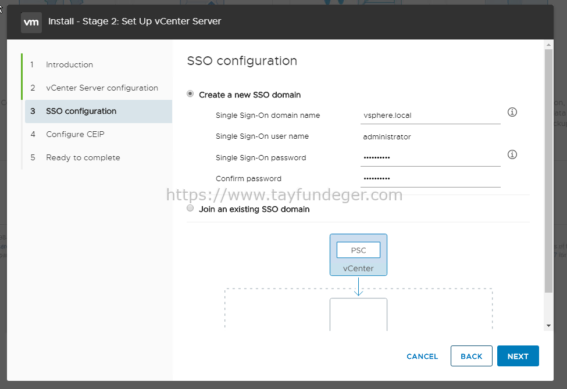This screenshot has width=567, height=389.
Task: Click the vCenter label in diagram
Action: coord(358,268)
